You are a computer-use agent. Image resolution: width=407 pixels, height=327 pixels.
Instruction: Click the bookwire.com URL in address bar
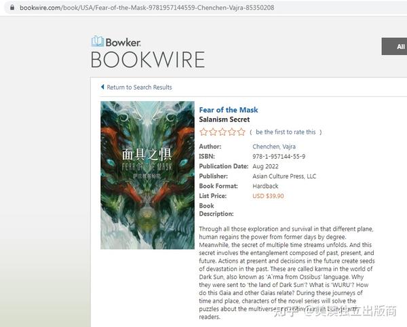147,7
